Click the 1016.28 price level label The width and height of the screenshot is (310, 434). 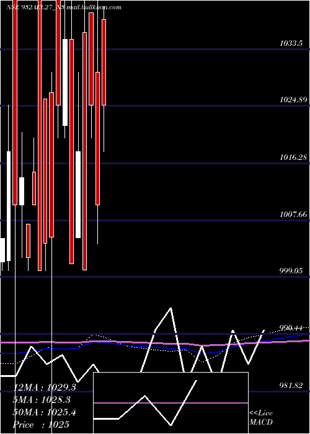tap(293, 157)
